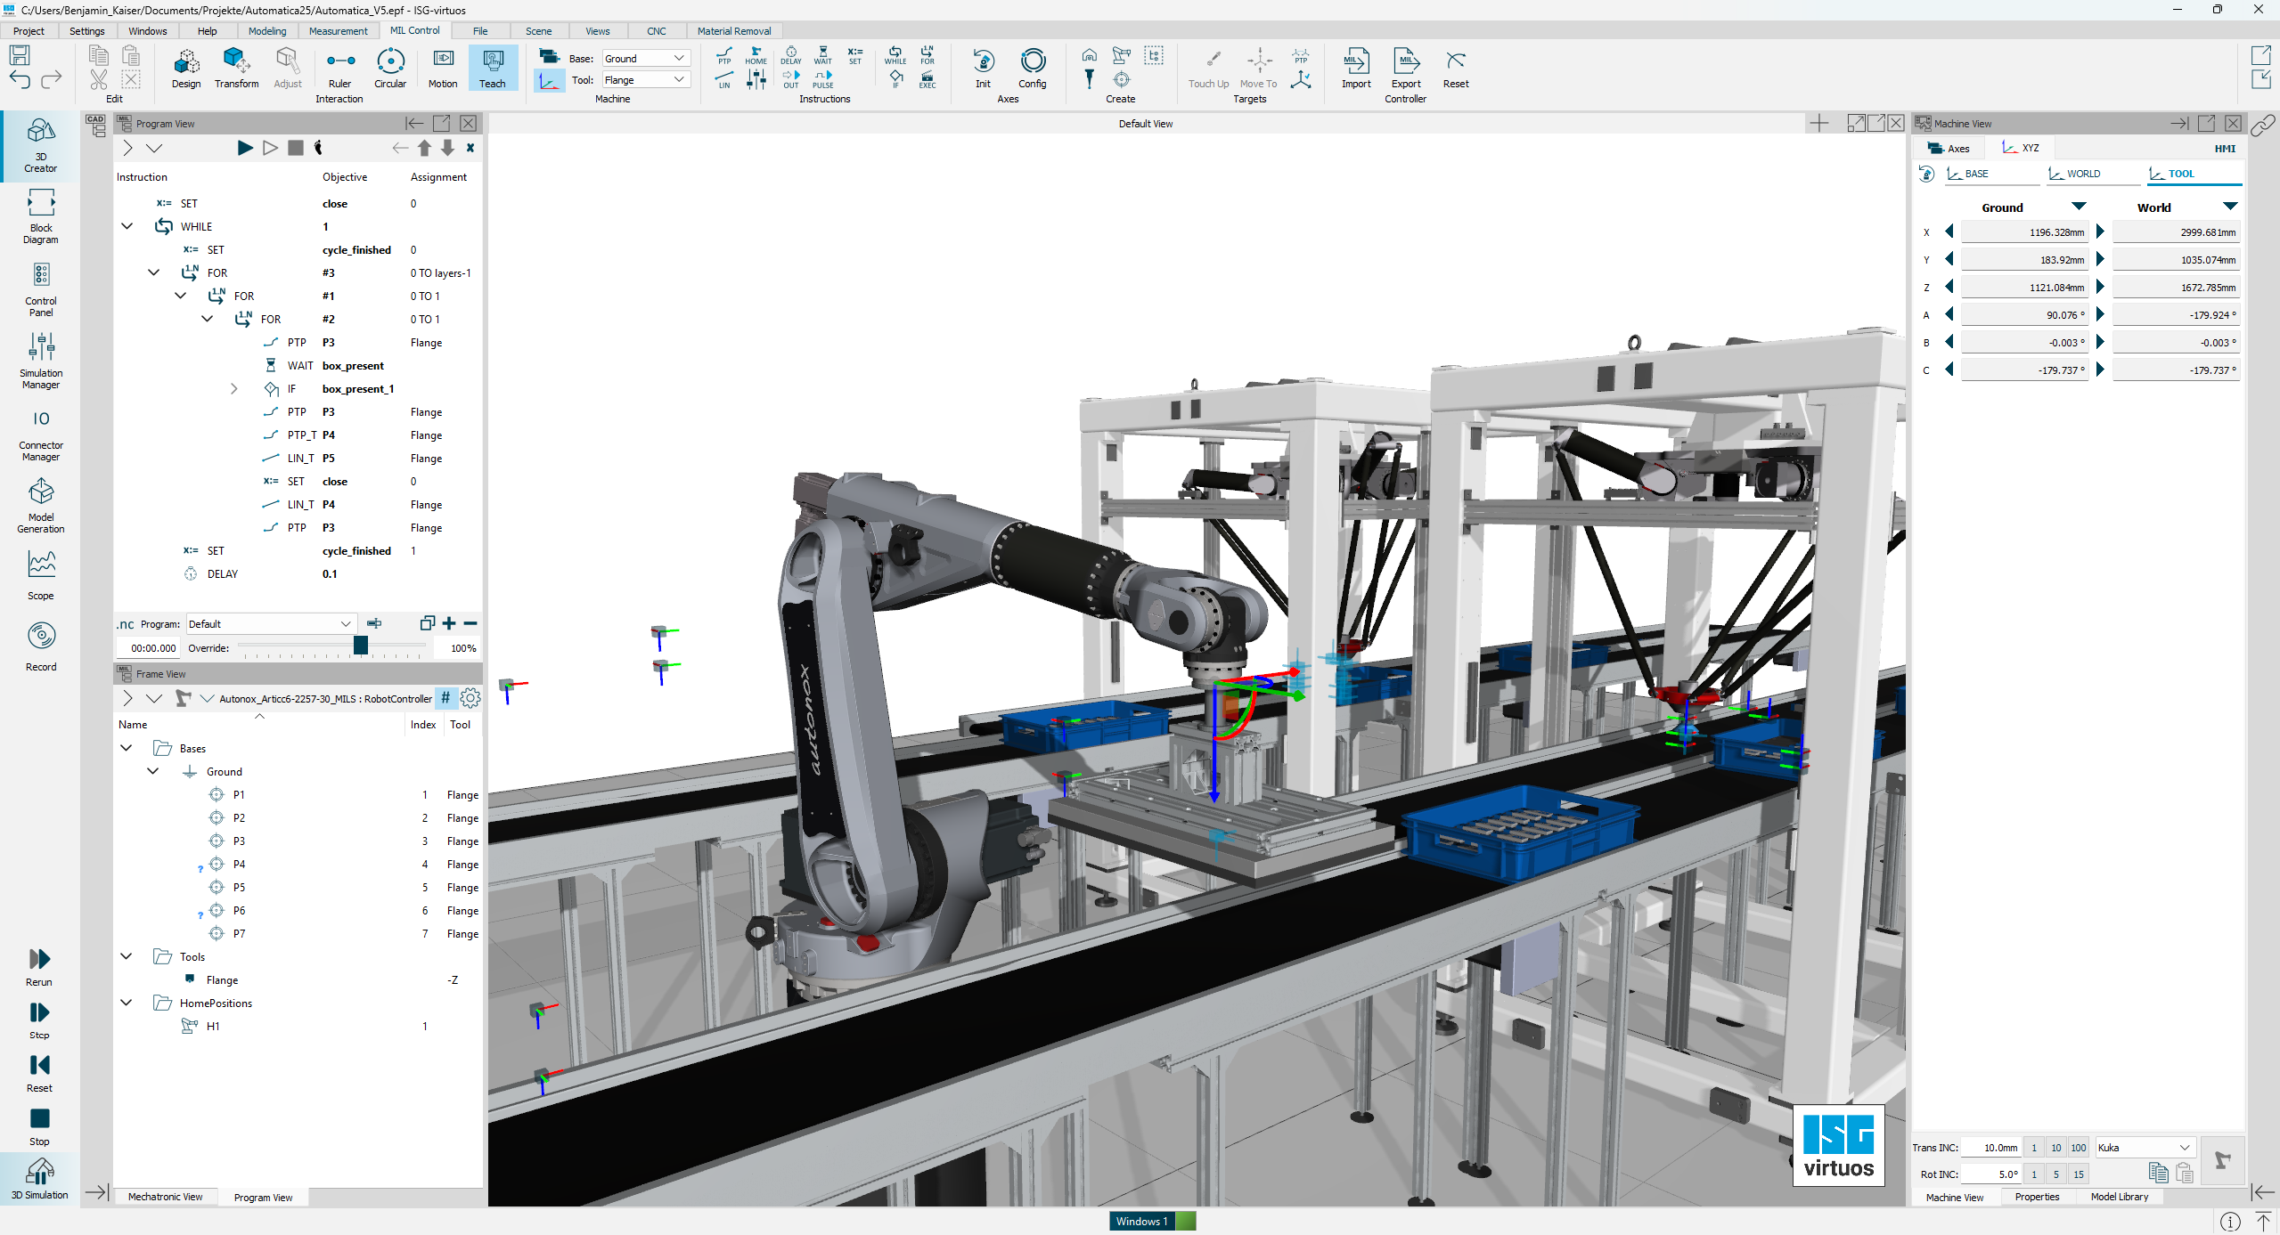Collapse the WHILE loop instruction
This screenshot has width=2280, height=1235.
coord(127,226)
